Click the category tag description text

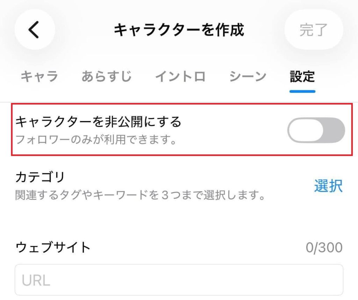coord(139,195)
